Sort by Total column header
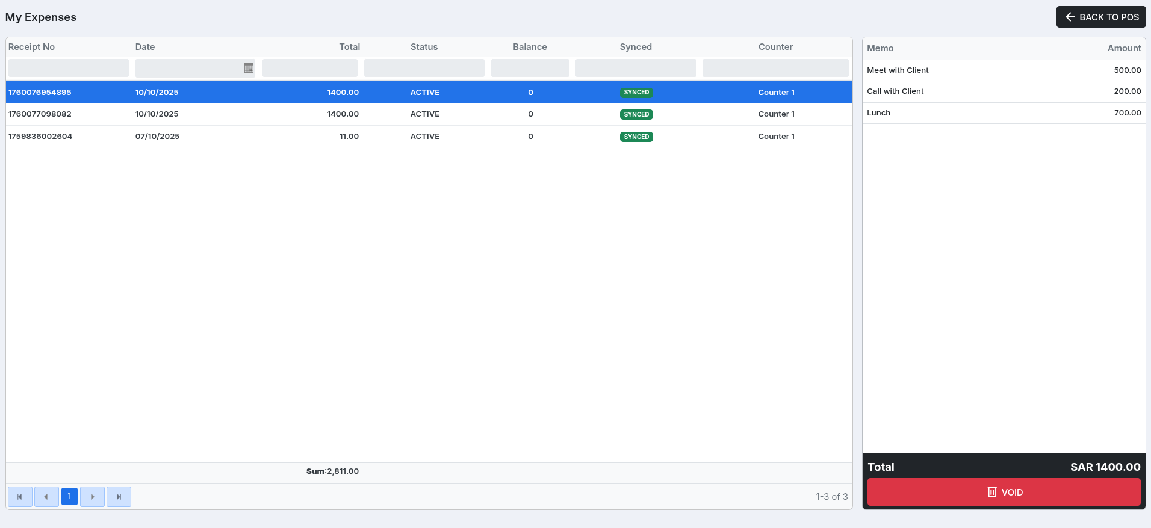 (x=349, y=47)
